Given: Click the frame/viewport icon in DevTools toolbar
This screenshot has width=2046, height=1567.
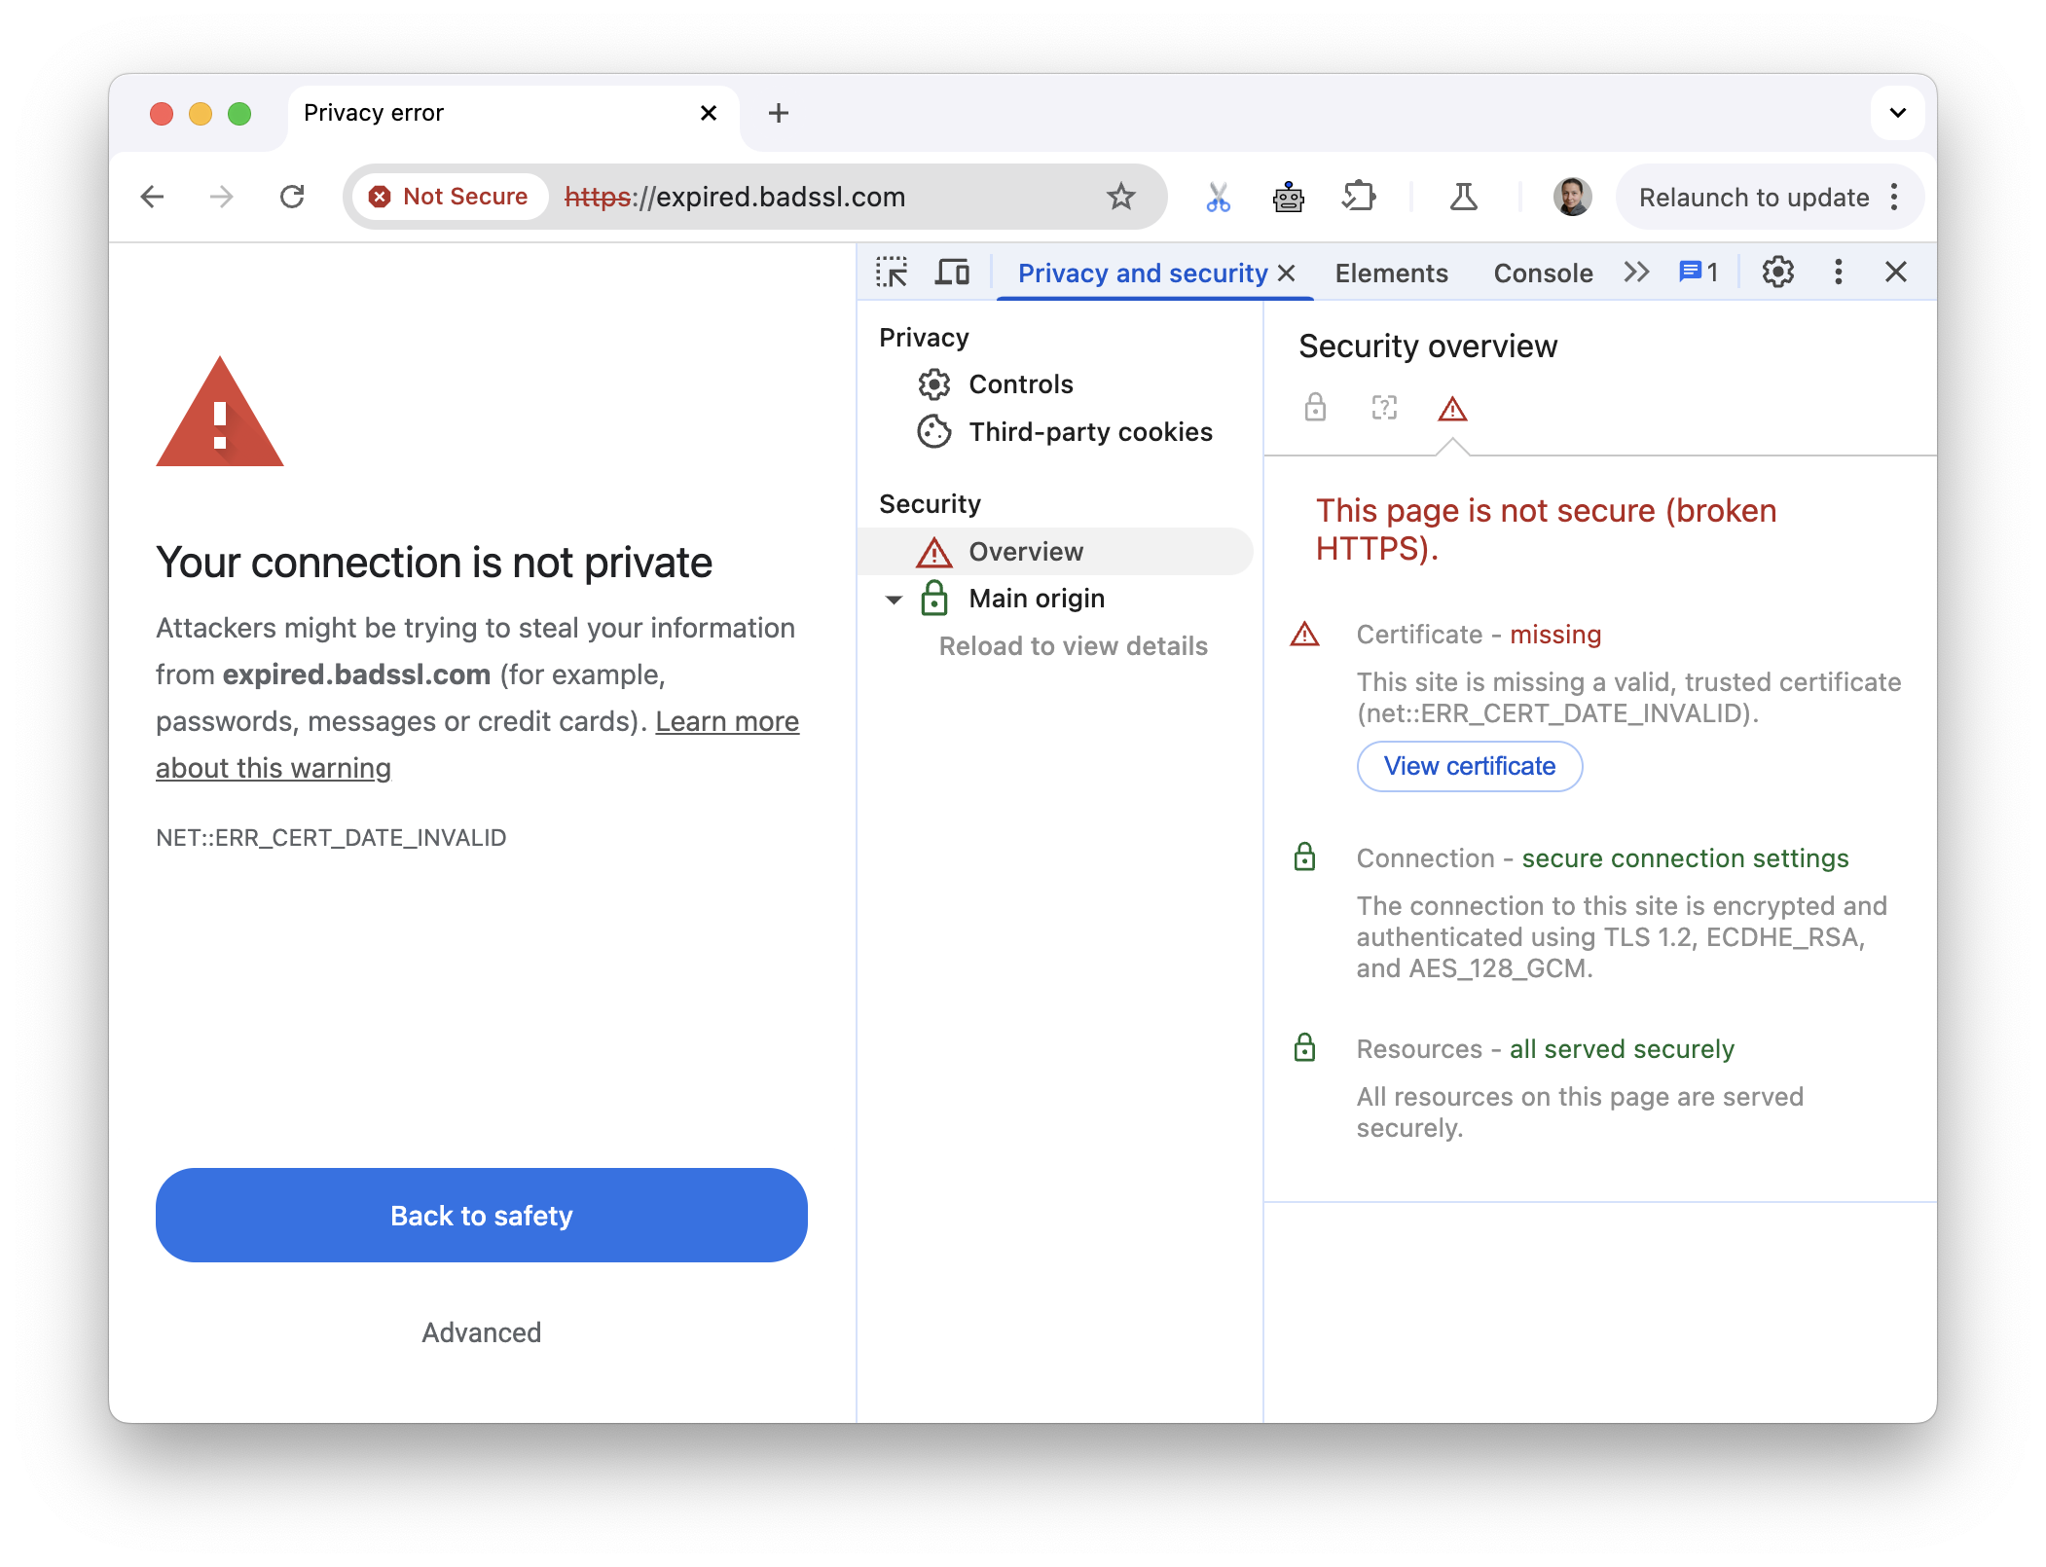Looking at the screenshot, I should tap(955, 272).
